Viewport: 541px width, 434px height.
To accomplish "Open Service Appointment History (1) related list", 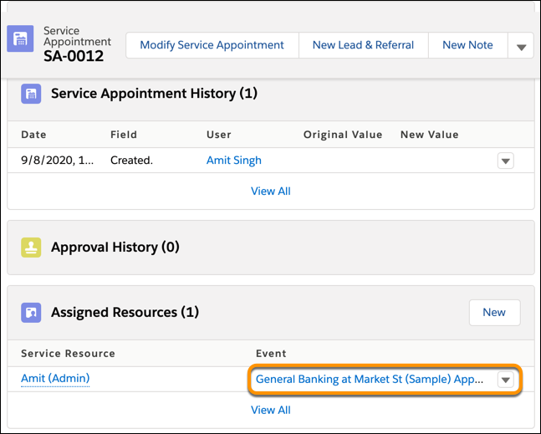I will point(154,94).
